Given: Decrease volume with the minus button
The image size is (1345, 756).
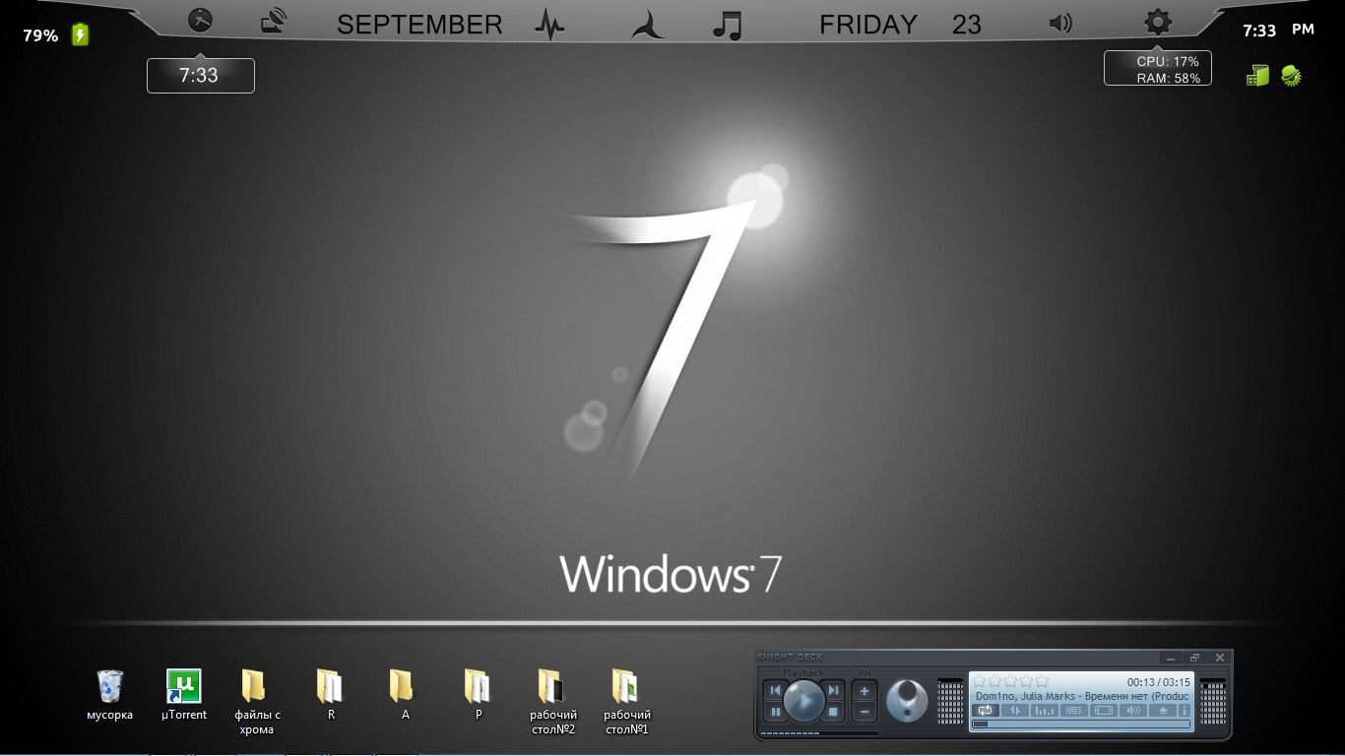Looking at the screenshot, I should coord(864,712).
